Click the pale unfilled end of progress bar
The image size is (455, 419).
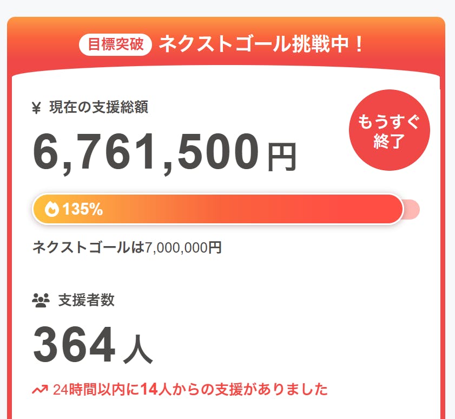click(x=412, y=209)
